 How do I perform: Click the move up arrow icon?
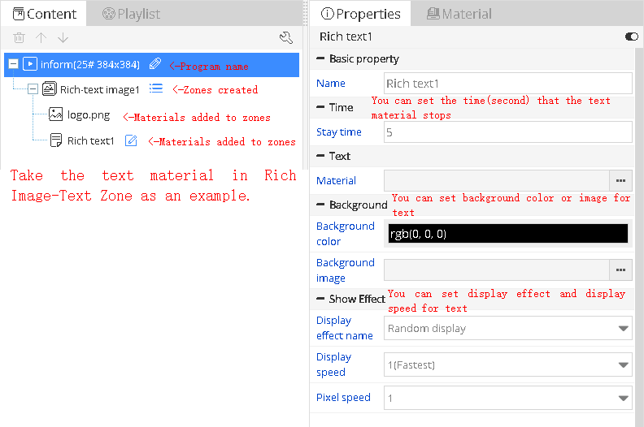click(x=41, y=37)
